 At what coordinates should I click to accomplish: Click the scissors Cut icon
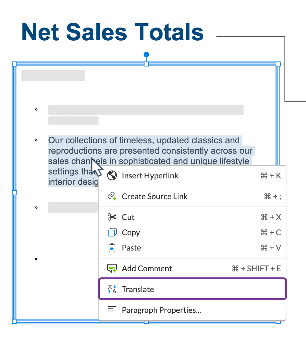coord(112,217)
